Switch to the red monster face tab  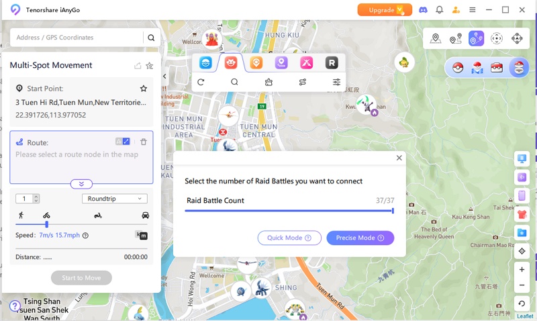[231, 62]
